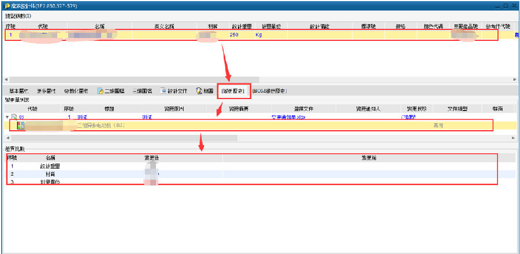Select the 設計重量 row in comparison table
Image resolution: width=520 pixels, height=254 pixels.
pyautogui.click(x=261, y=166)
